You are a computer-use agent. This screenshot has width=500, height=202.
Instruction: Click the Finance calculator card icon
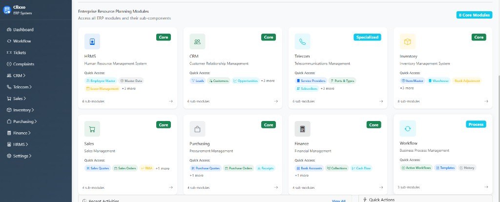point(302,129)
